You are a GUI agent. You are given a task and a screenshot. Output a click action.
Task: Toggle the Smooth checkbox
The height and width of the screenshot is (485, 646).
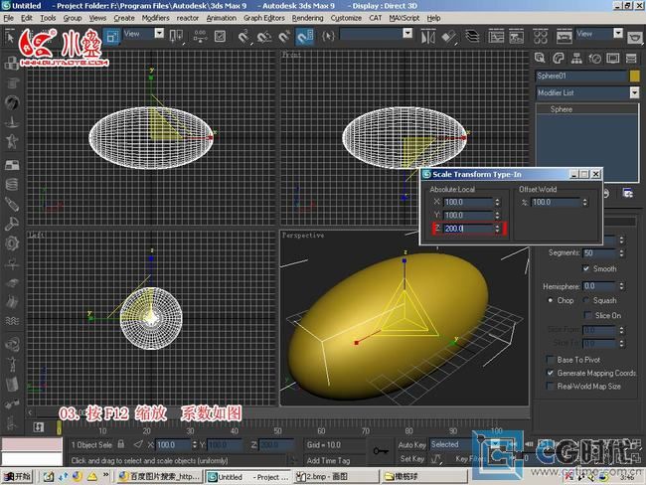click(x=585, y=268)
